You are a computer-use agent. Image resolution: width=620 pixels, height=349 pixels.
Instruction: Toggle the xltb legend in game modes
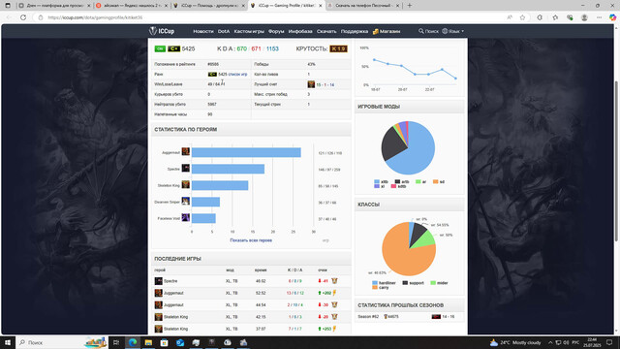pyautogui.click(x=381, y=181)
